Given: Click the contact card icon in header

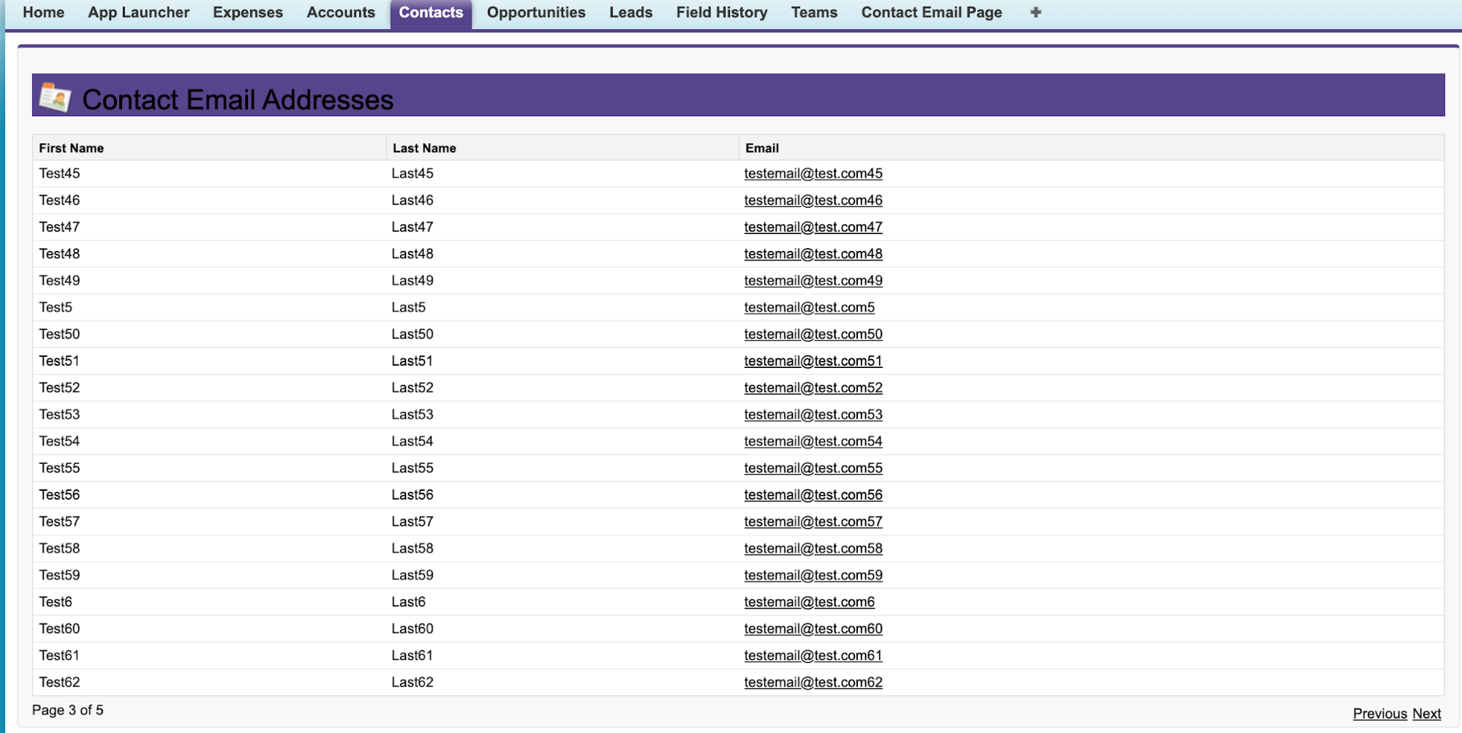Looking at the screenshot, I should click(x=55, y=97).
